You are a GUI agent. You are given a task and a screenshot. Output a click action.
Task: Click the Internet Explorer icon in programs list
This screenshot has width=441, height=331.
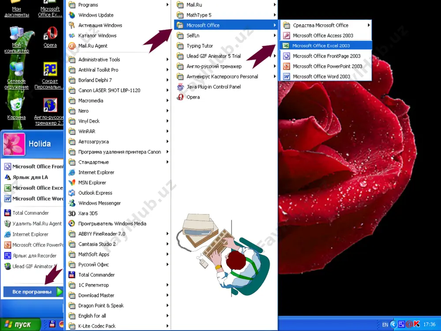(72, 172)
